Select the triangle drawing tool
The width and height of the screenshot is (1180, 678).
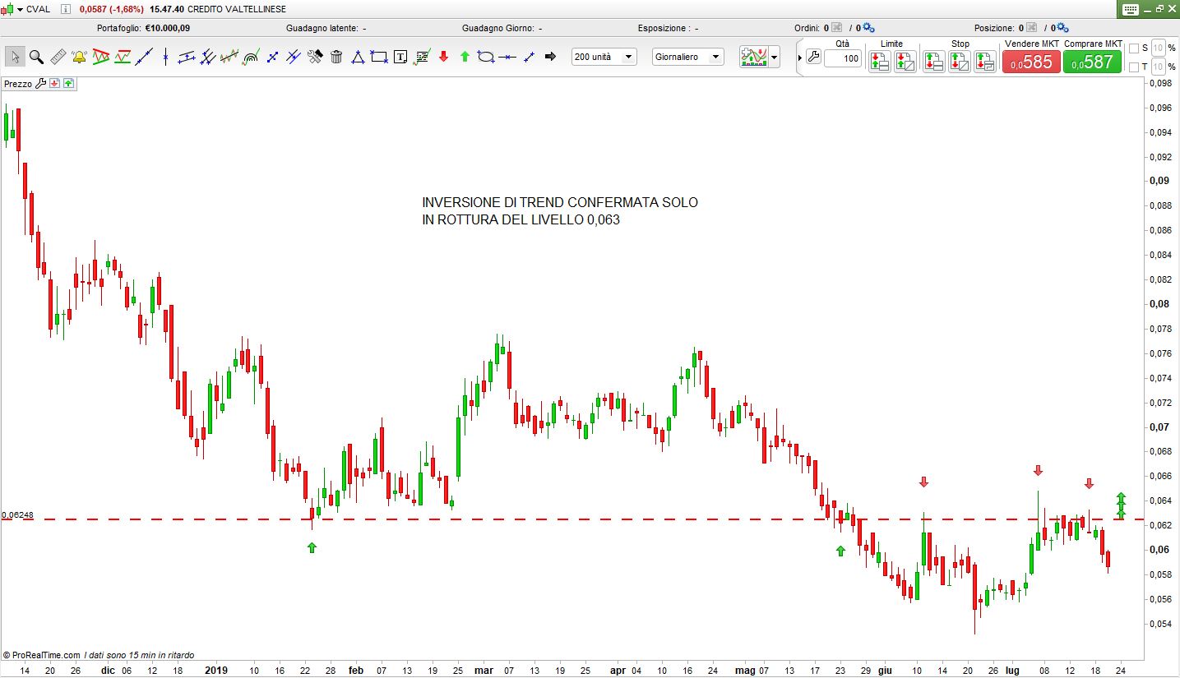[358, 57]
